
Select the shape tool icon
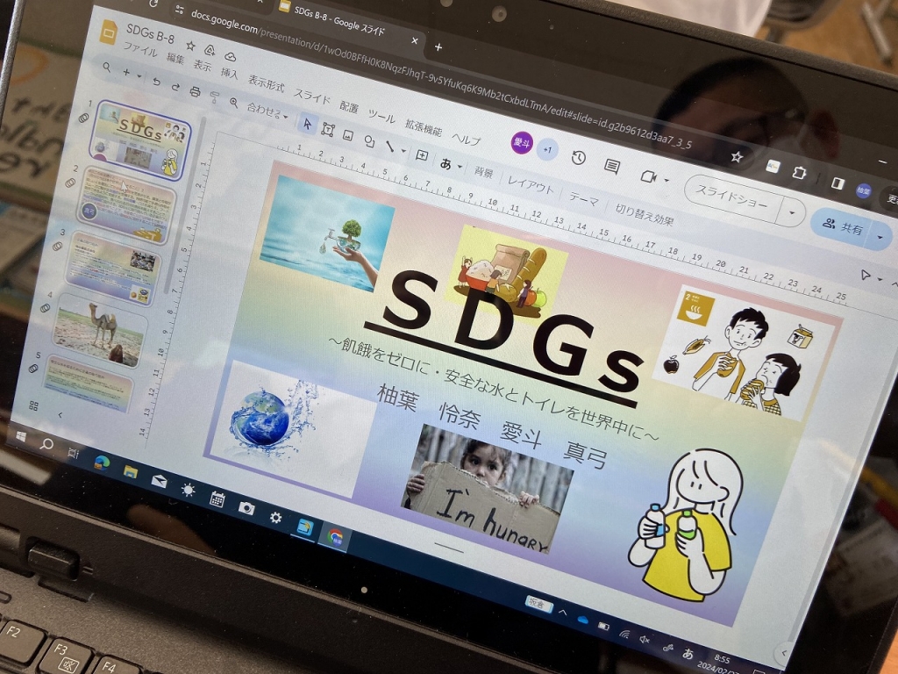369,141
